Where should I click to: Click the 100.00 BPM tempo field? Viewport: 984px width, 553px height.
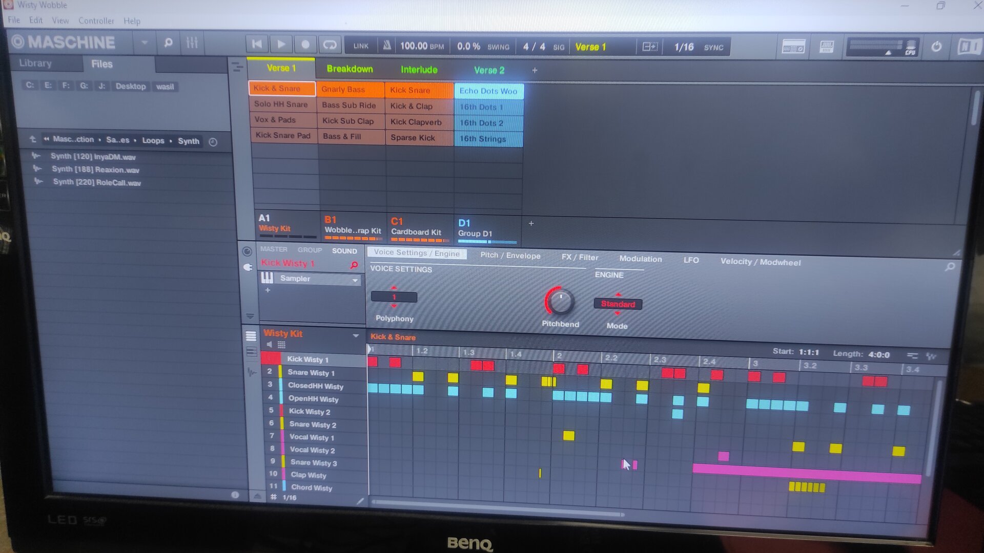coord(422,46)
